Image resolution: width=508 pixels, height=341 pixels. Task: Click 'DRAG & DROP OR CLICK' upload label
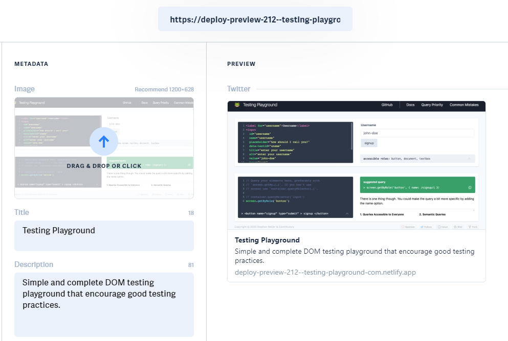click(104, 166)
